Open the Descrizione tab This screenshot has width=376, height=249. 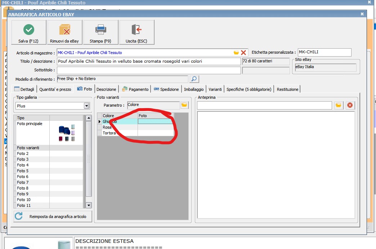click(106, 89)
